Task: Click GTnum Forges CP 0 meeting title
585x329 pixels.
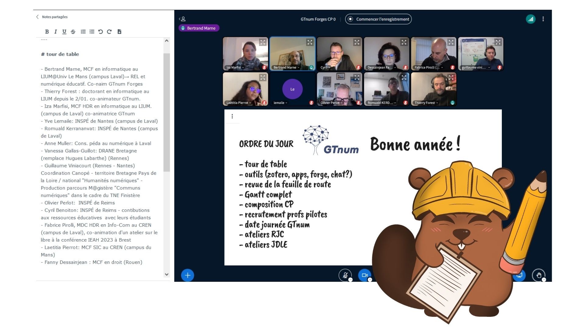Action: coord(318,19)
